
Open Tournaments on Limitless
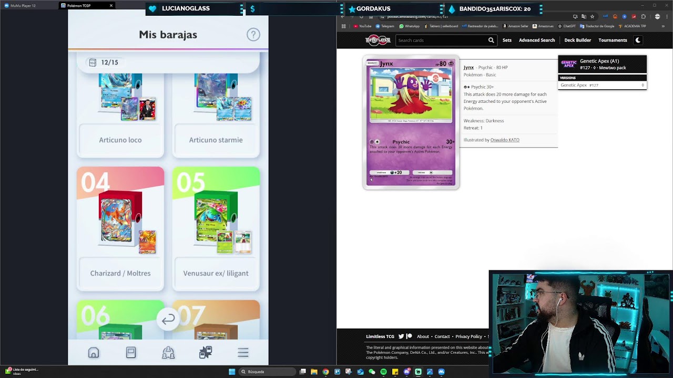coord(613,40)
